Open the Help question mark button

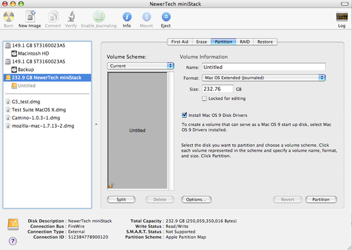pos(13,241)
